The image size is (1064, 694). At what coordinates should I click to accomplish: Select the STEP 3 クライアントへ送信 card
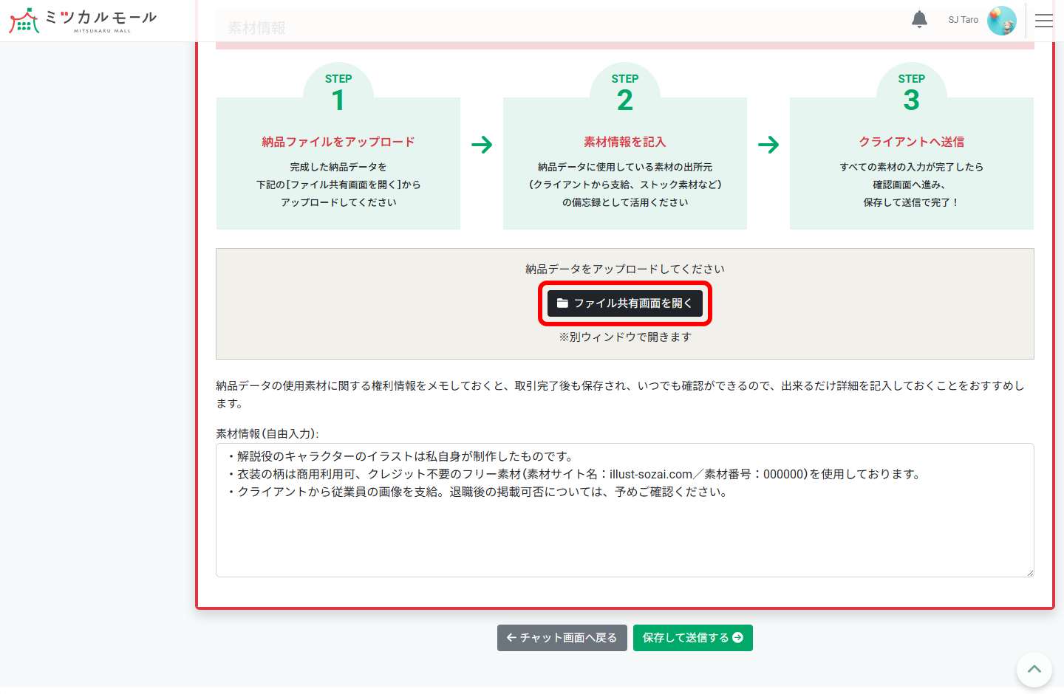pos(911,162)
